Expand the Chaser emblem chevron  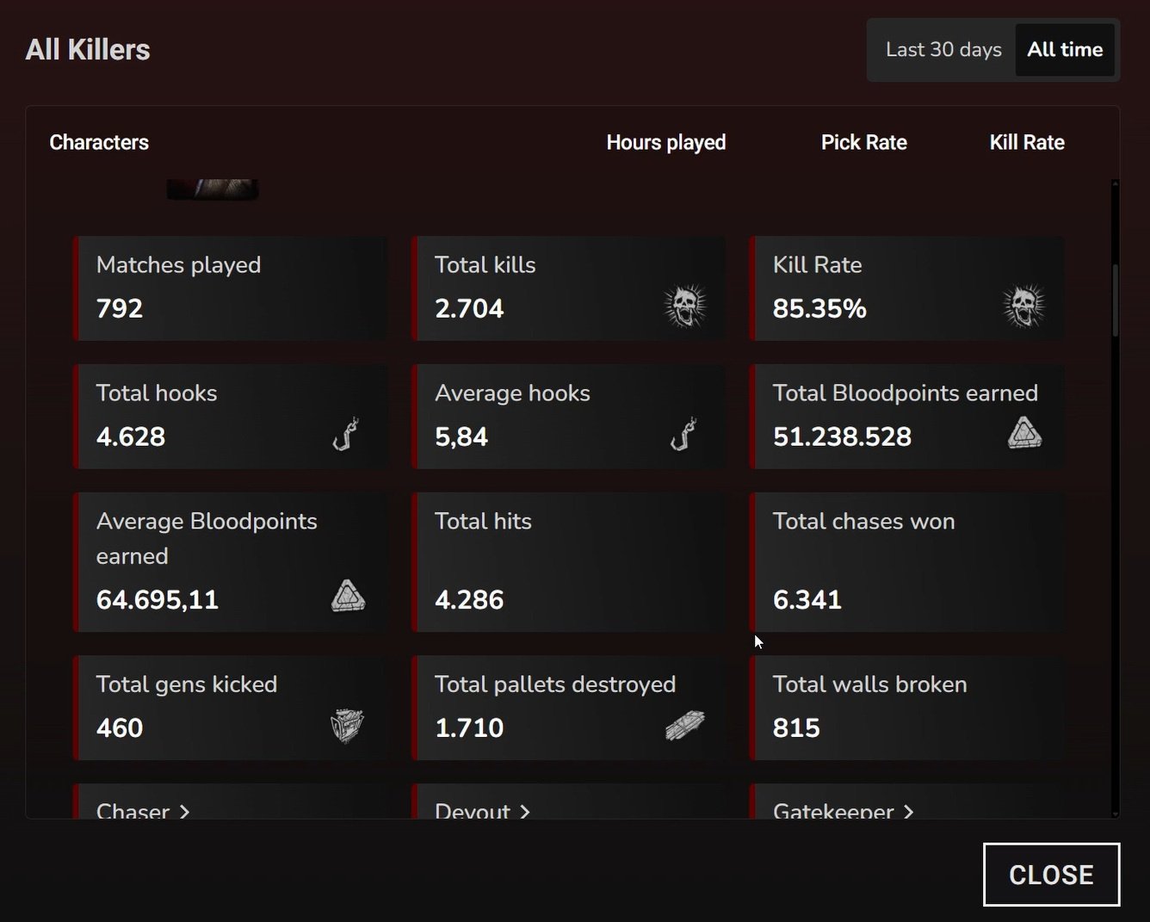pos(184,812)
